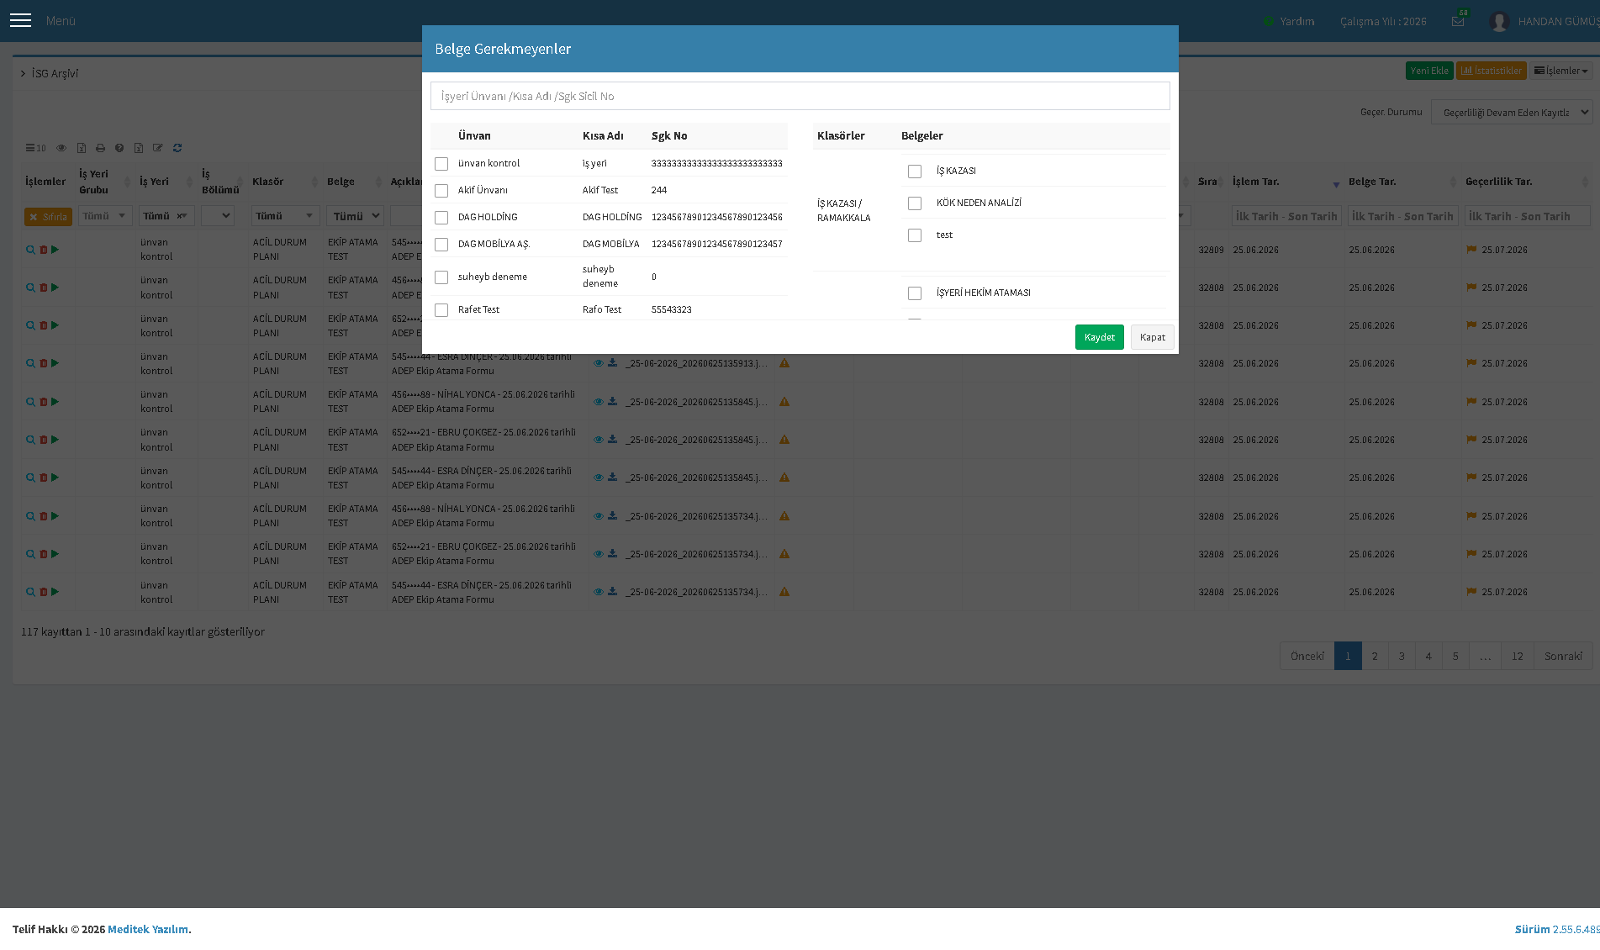The width and height of the screenshot is (1600, 950).
Task: Click the refresh icon in grid toolbar
Action: pos(177,148)
